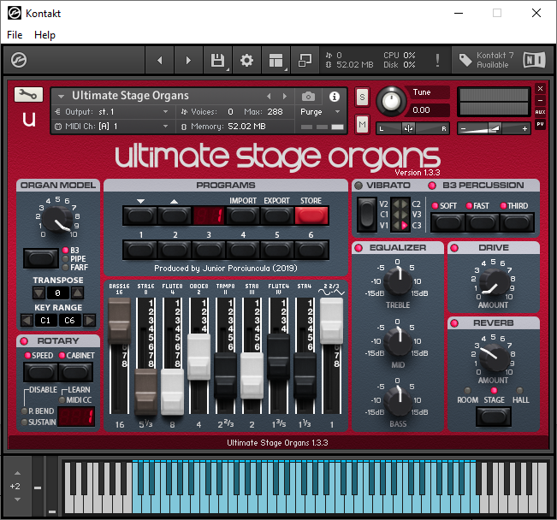The width and height of the screenshot is (557, 520).
Task: Click the Kontakt 7 Available tag
Action: click(x=486, y=60)
